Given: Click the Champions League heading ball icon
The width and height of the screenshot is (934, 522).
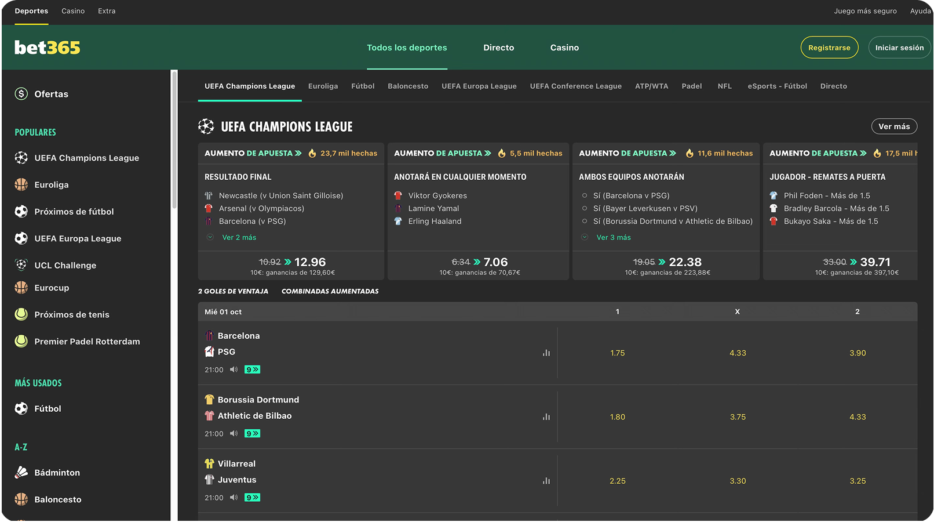Looking at the screenshot, I should click(206, 126).
